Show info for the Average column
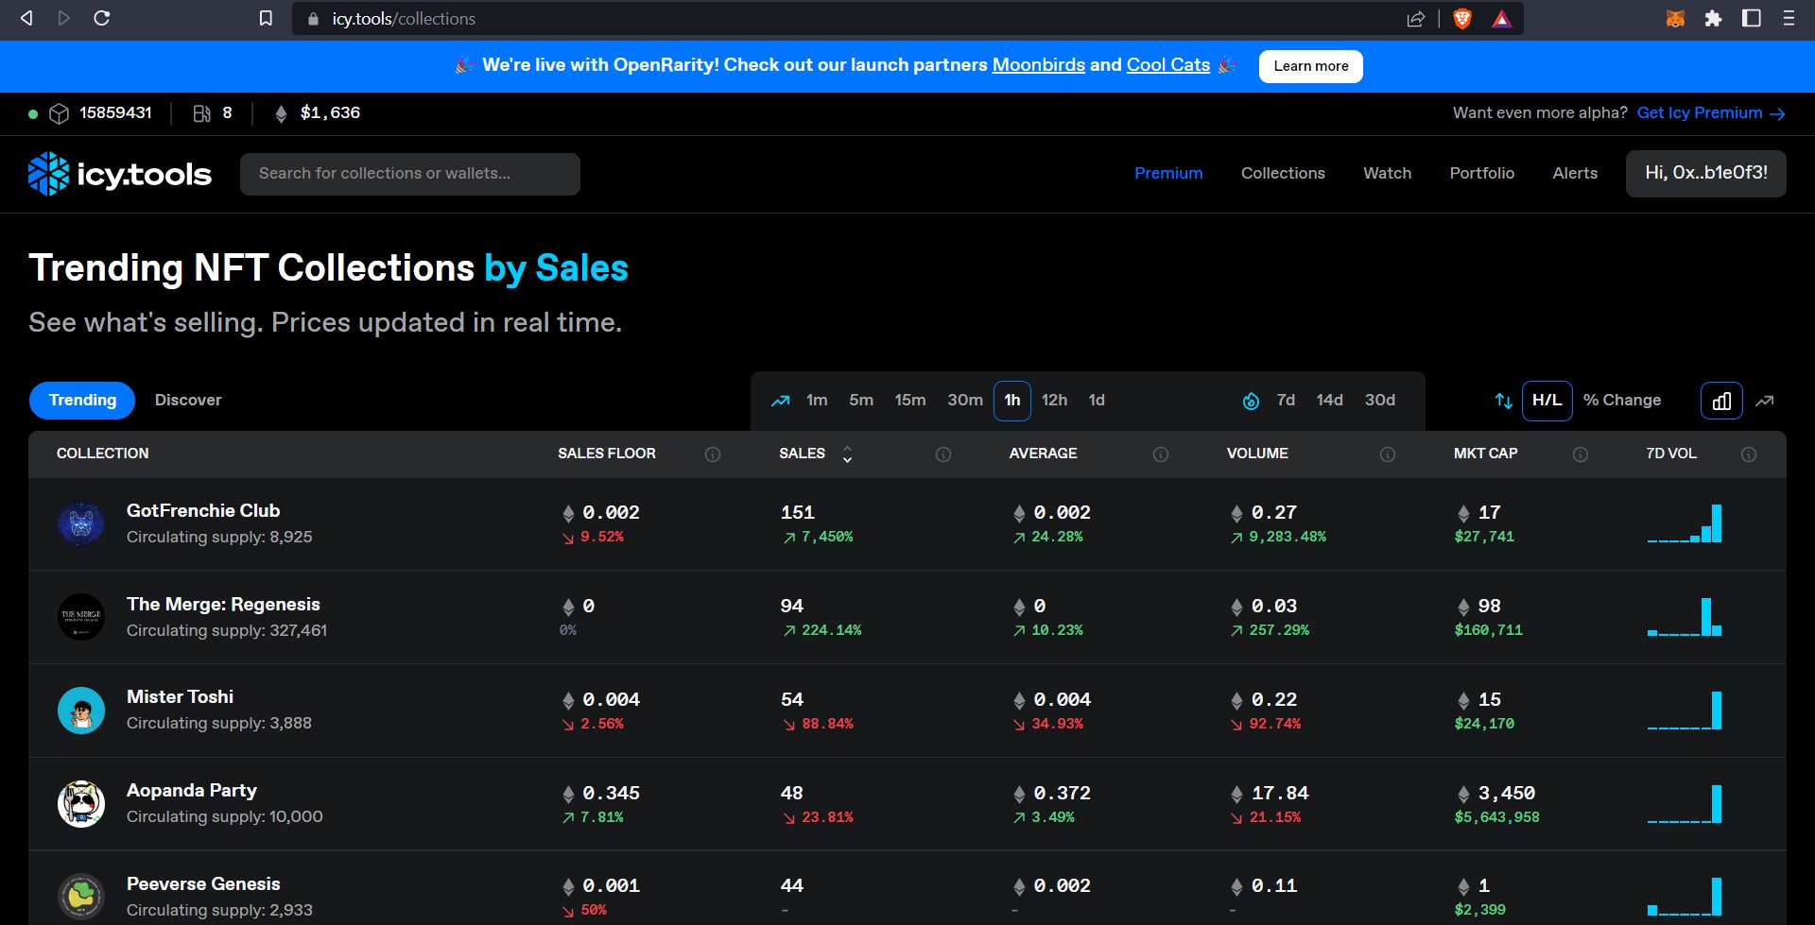Image resolution: width=1815 pixels, height=925 pixels. [x=1161, y=454]
